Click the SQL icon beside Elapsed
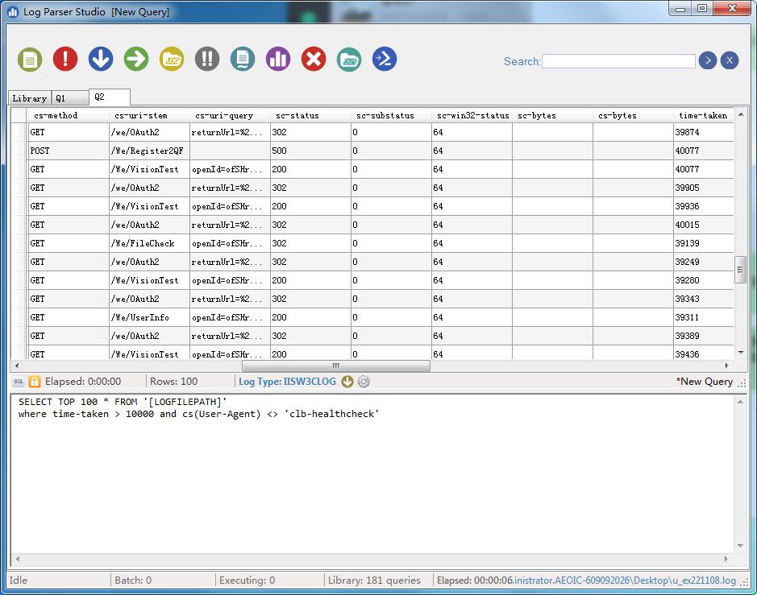This screenshot has width=757, height=595. pyautogui.click(x=19, y=382)
